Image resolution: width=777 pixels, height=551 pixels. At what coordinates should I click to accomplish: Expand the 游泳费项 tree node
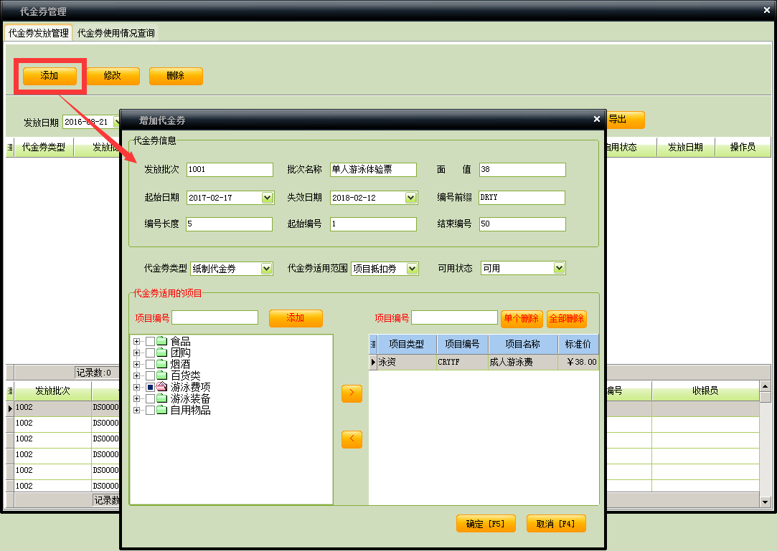137,387
